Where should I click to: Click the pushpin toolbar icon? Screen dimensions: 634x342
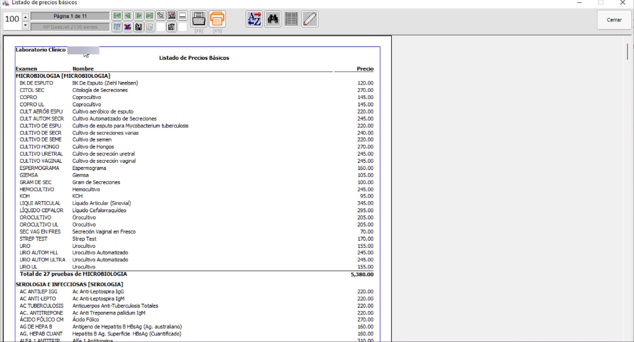(x=160, y=16)
